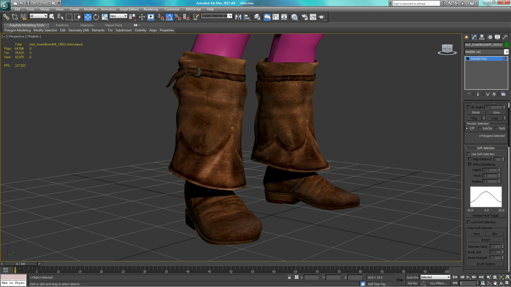Screen dimensions: 511x287
Task: Click the Loop selection button
Action: [x=495, y=118]
